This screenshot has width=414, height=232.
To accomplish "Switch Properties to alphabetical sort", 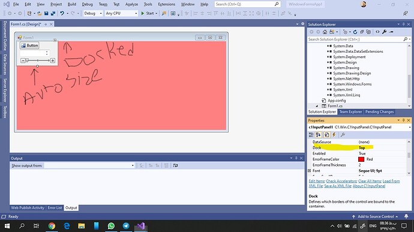I will click(319, 135).
